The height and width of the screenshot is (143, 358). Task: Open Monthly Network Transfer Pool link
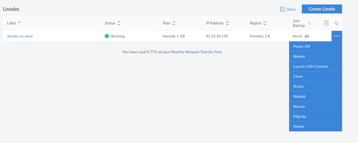[196, 52]
